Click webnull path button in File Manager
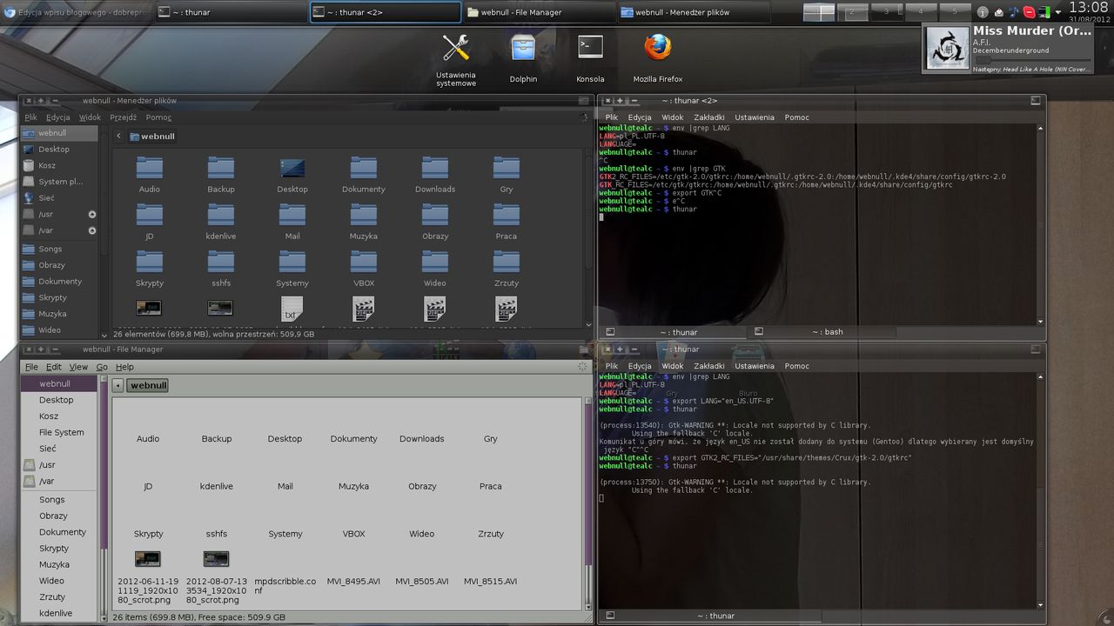The image size is (1114, 626). tap(148, 385)
